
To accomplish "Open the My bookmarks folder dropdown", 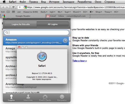I will coord(60,12).
